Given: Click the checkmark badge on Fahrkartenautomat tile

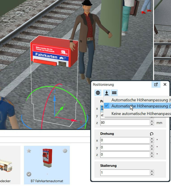Looking at the screenshot, I should pos(29,174).
